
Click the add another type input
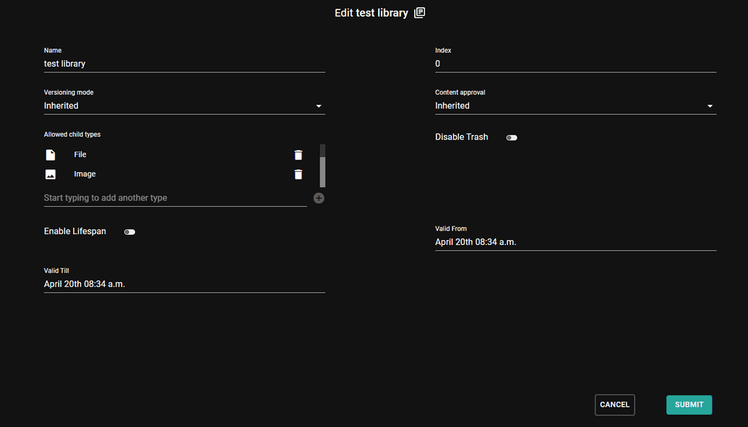[175, 198]
